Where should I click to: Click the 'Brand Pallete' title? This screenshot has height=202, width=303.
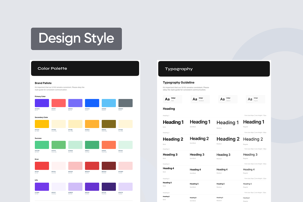[x=43, y=83]
